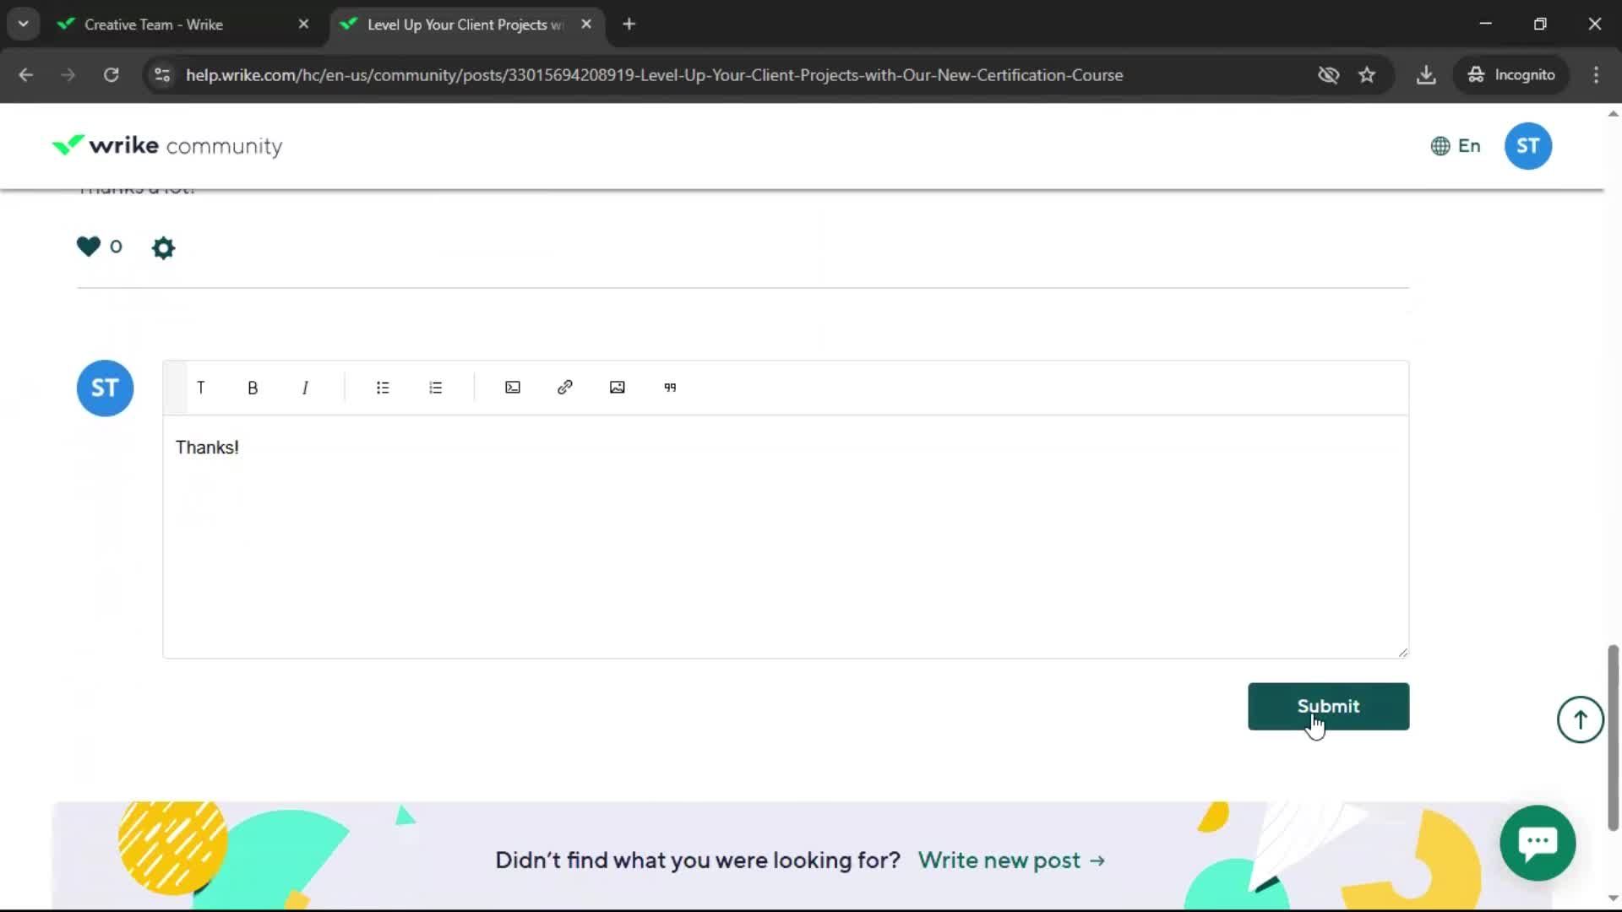Insert a numbered list
This screenshot has height=912, width=1622.
coord(435,388)
